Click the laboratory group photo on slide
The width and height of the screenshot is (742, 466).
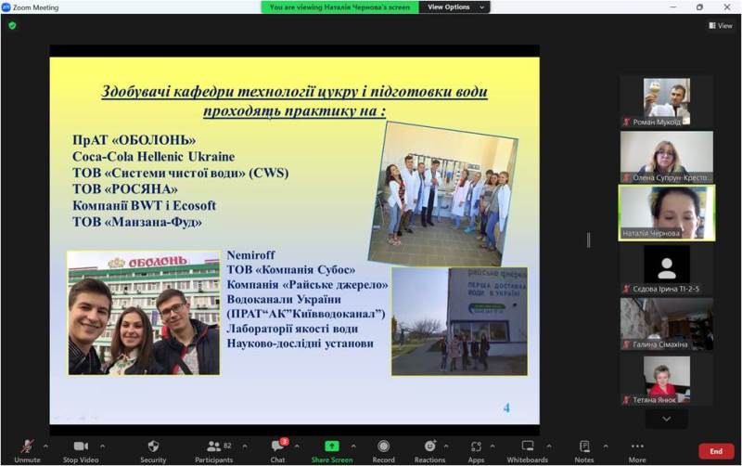click(x=443, y=193)
